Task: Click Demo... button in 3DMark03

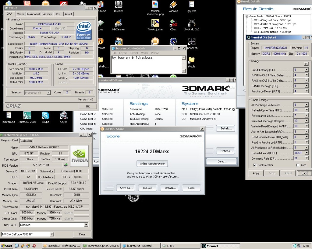Action: click(222, 161)
